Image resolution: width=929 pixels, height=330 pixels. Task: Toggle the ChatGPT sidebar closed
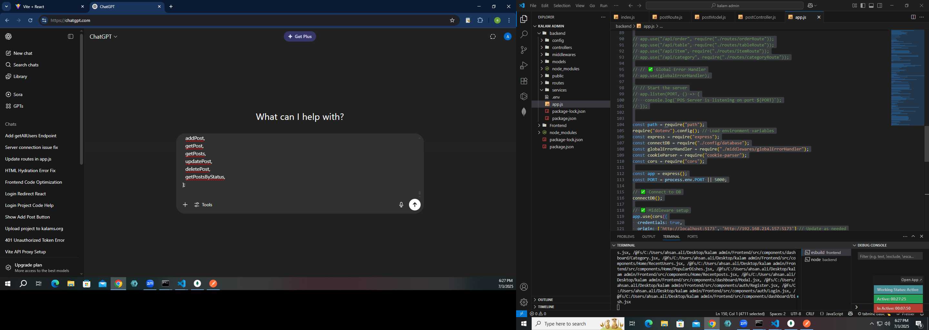71,36
